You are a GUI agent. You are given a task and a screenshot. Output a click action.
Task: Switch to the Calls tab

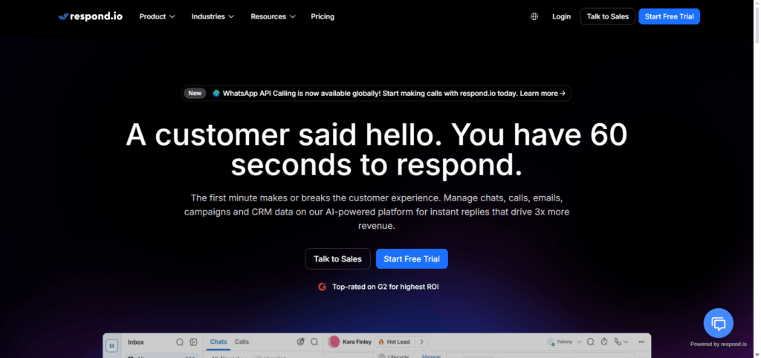(242, 342)
